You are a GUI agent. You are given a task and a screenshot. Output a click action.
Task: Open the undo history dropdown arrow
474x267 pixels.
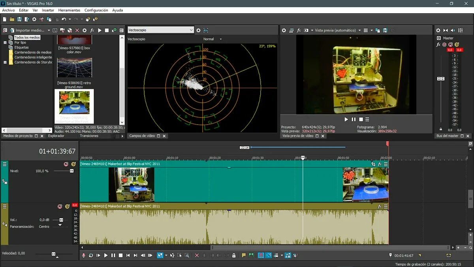[70, 19]
